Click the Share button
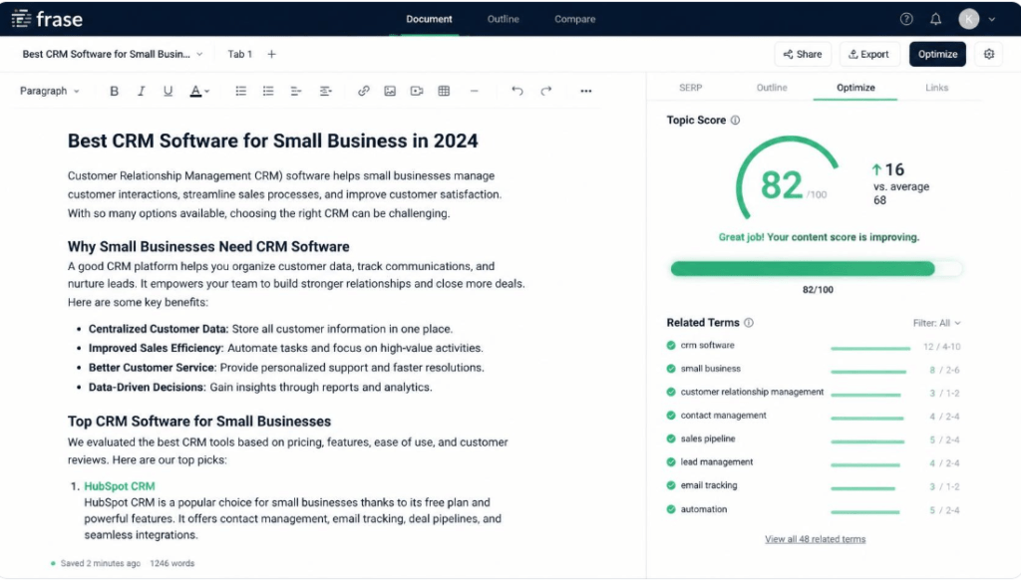1021x581 pixels. (x=803, y=54)
